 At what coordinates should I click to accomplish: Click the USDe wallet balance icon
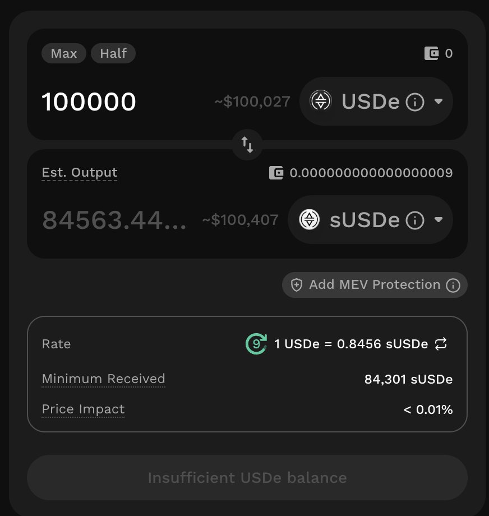coord(431,54)
